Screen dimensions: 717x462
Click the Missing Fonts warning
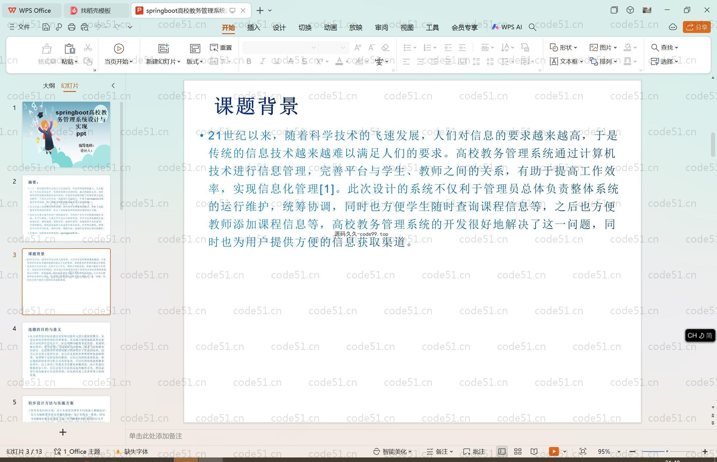132,451
